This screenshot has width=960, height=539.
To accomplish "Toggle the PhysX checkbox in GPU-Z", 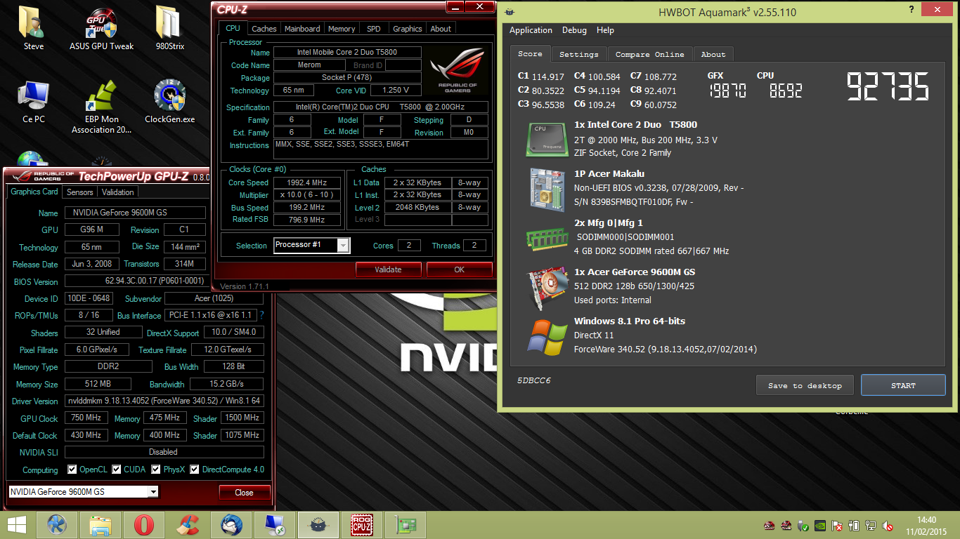I will [156, 470].
